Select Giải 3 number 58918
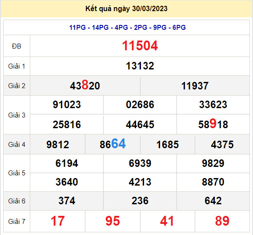This screenshot has height=235, width=253. coord(213,124)
